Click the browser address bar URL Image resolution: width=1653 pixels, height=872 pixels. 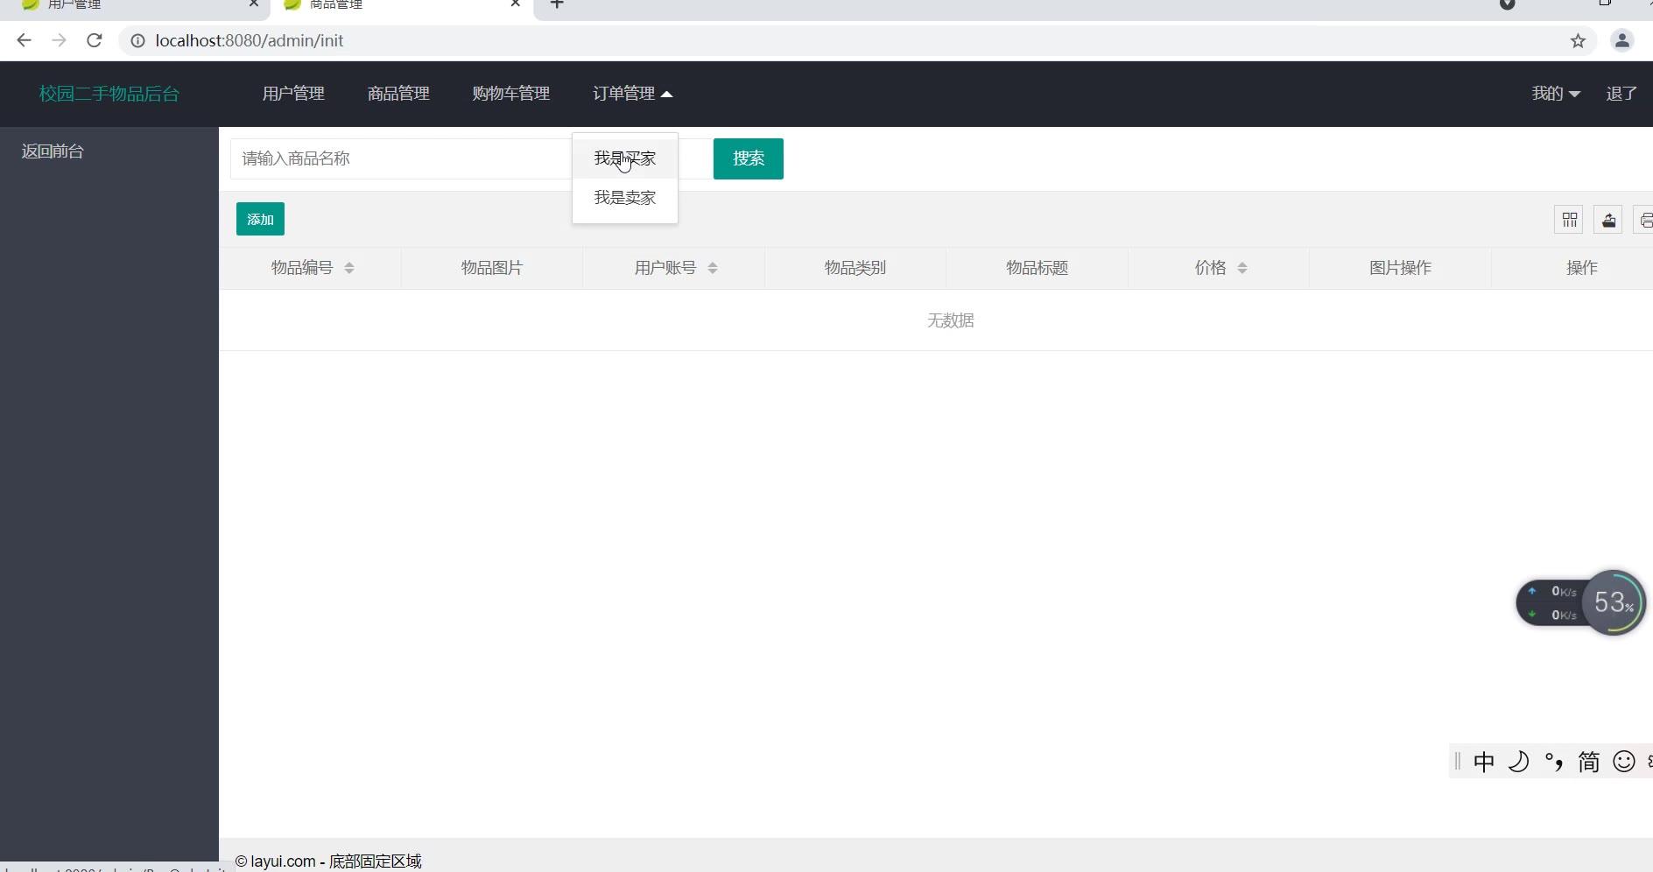(250, 40)
